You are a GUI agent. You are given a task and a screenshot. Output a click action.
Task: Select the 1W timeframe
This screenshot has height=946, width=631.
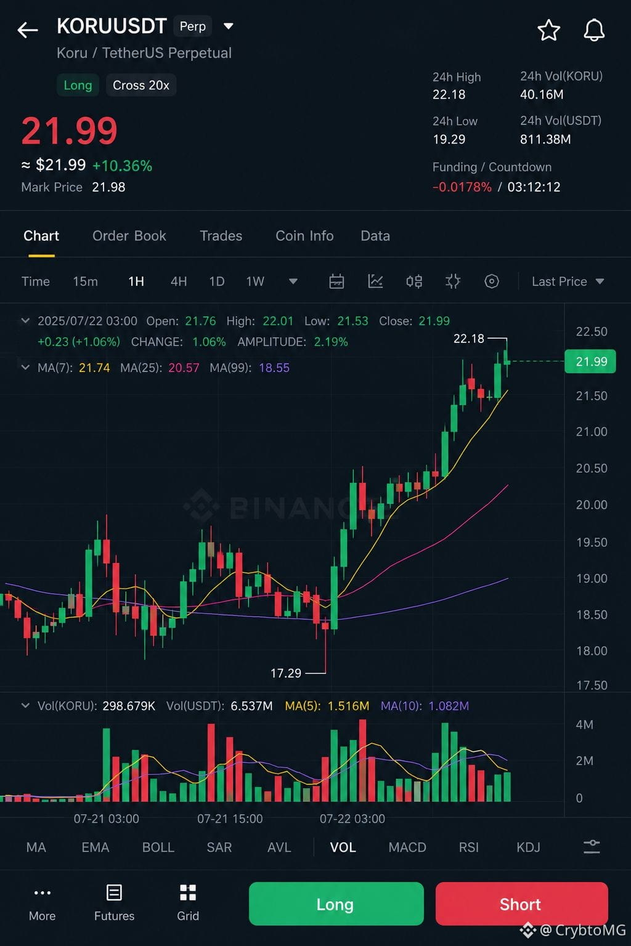255,281
